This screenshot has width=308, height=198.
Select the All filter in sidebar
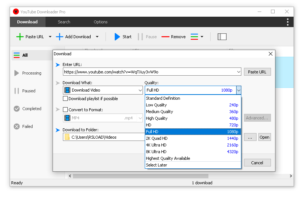coord(32,55)
